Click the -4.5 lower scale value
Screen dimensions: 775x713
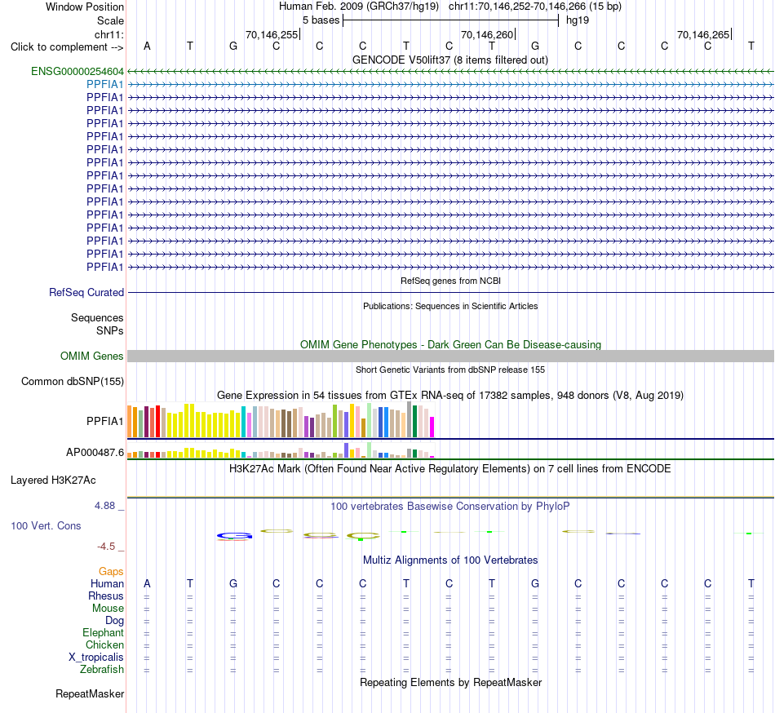(106, 547)
